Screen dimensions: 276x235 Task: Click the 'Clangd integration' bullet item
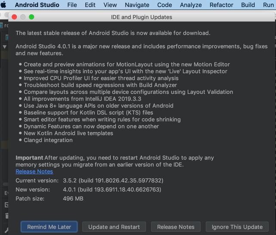tap(48, 140)
